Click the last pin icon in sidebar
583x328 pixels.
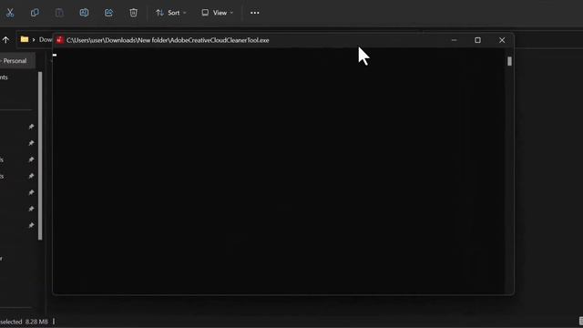pyautogui.click(x=31, y=225)
